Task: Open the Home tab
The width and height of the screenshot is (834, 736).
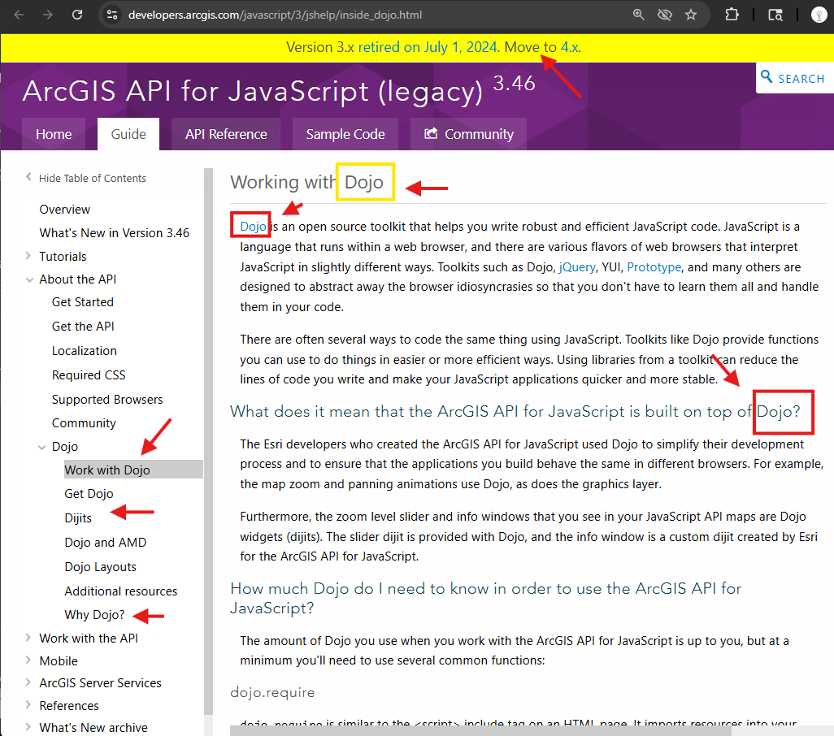Action: coord(54,134)
